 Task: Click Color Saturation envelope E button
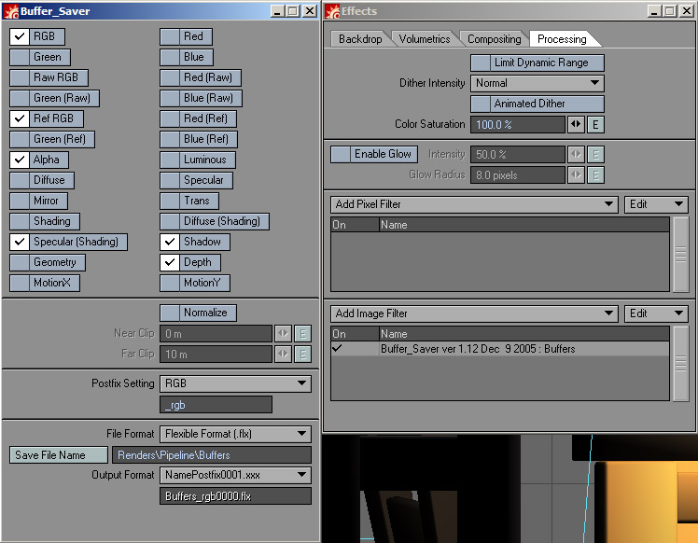coord(595,125)
